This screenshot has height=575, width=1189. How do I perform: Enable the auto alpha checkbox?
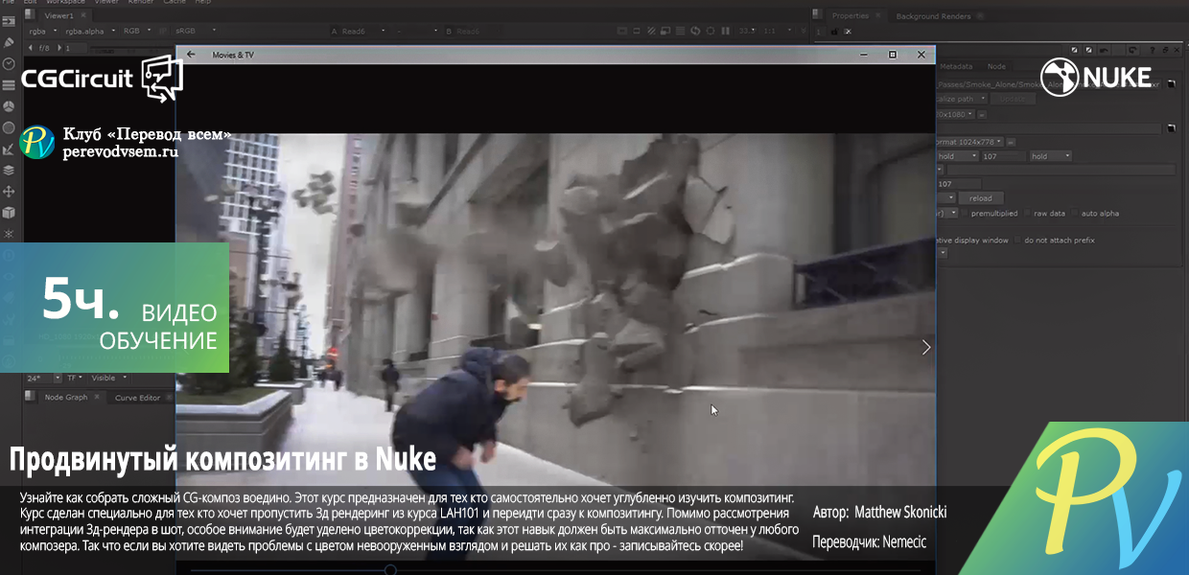coord(1075,214)
